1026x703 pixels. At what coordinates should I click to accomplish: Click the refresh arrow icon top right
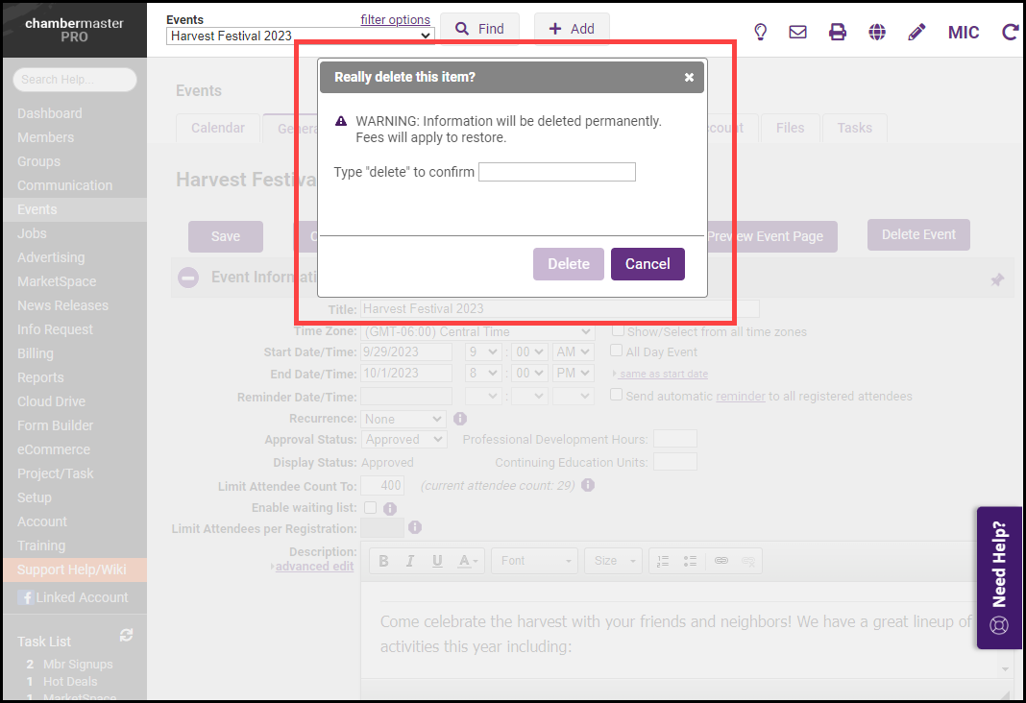pyautogui.click(x=1010, y=32)
